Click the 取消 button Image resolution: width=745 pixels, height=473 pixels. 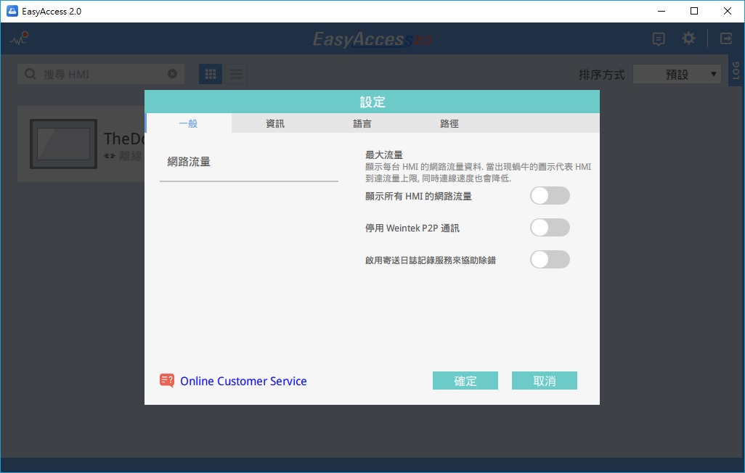[544, 381]
